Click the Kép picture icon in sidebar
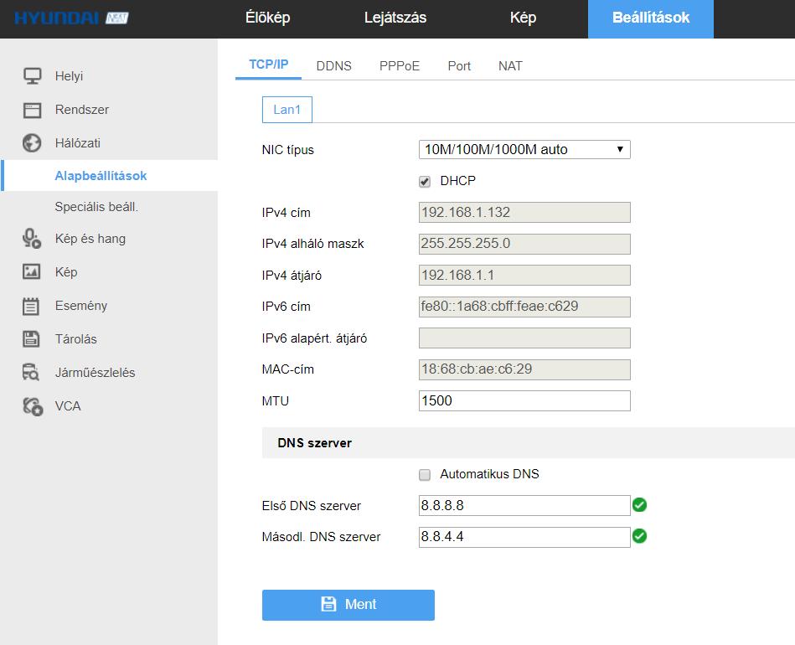This screenshot has width=795, height=645. point(32,271)
